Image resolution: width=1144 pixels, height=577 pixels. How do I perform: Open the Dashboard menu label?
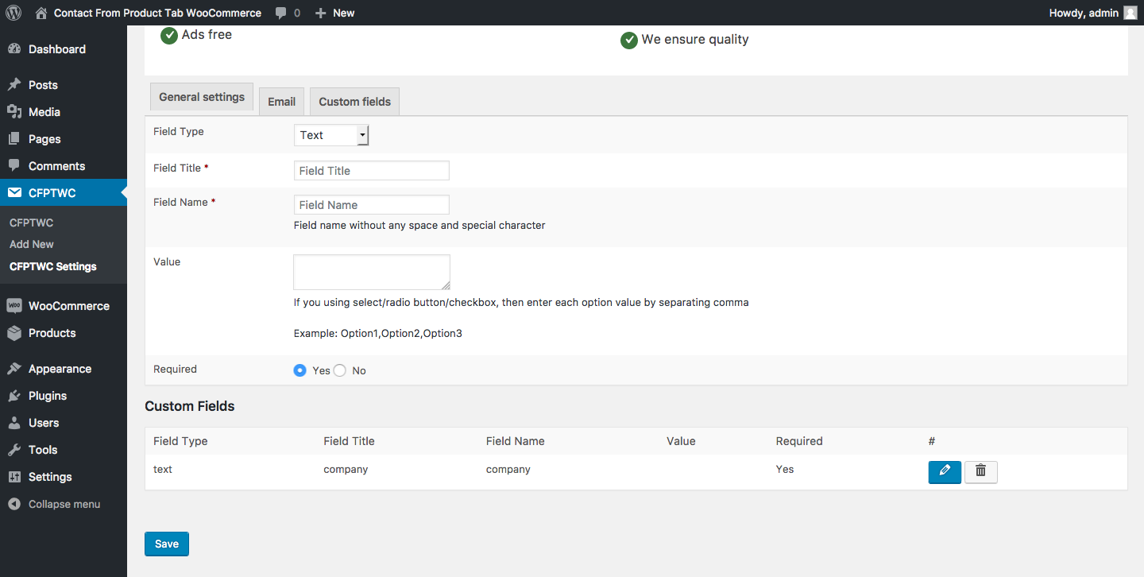[57, 49]
